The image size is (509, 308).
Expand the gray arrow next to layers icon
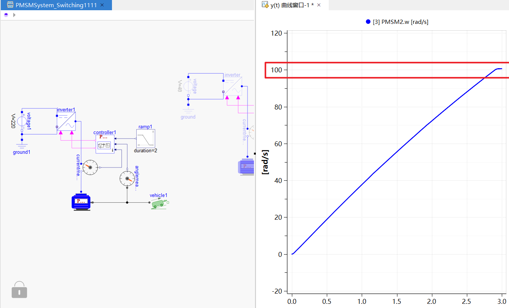(14, 15)
